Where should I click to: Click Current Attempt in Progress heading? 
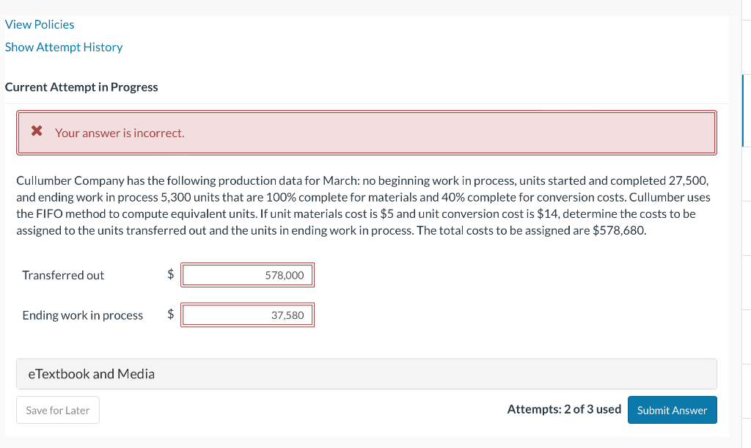pyautogui.click(x=81, y=87)
